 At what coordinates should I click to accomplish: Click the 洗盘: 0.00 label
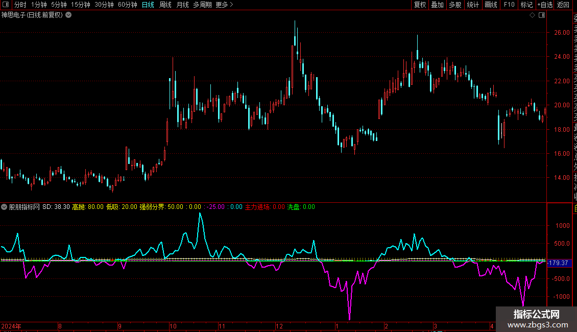[x=301, y=207]
